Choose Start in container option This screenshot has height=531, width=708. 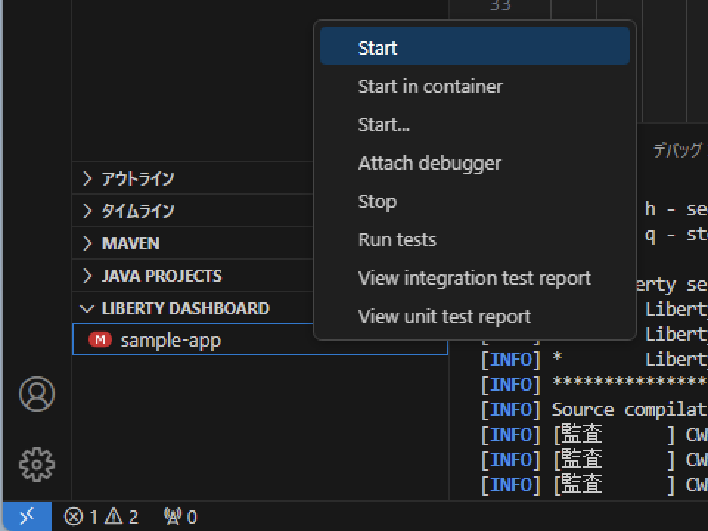(x=430, y=86)
